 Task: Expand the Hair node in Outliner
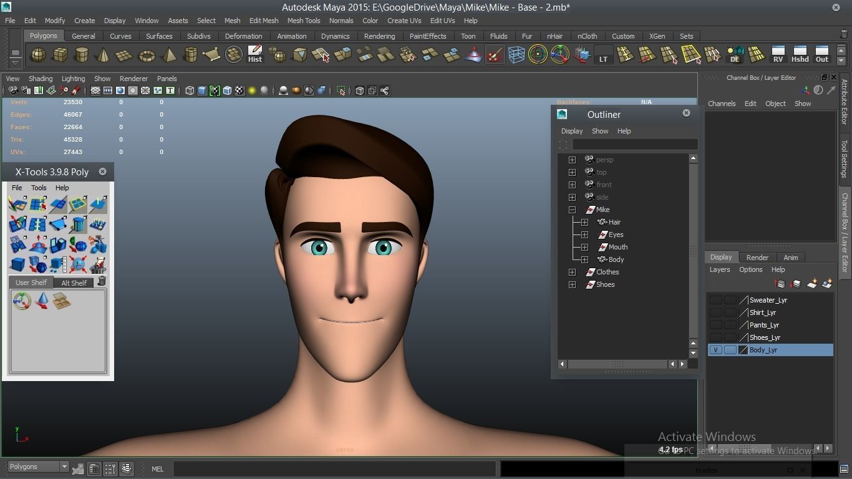coord(584,222)
